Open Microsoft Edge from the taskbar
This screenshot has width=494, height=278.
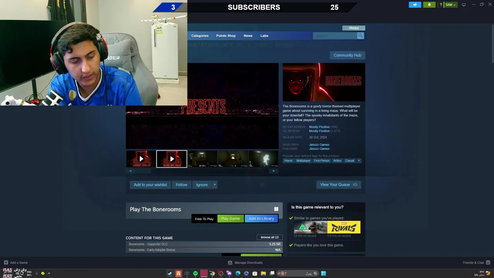238,273
